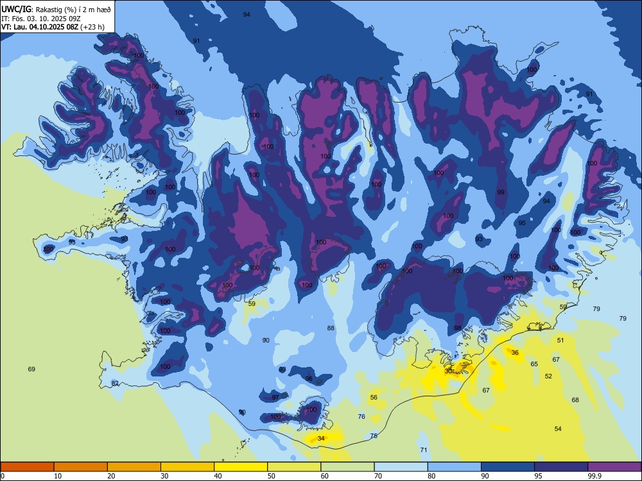Click the 'UWC/IG' title text

click(16, 10)
